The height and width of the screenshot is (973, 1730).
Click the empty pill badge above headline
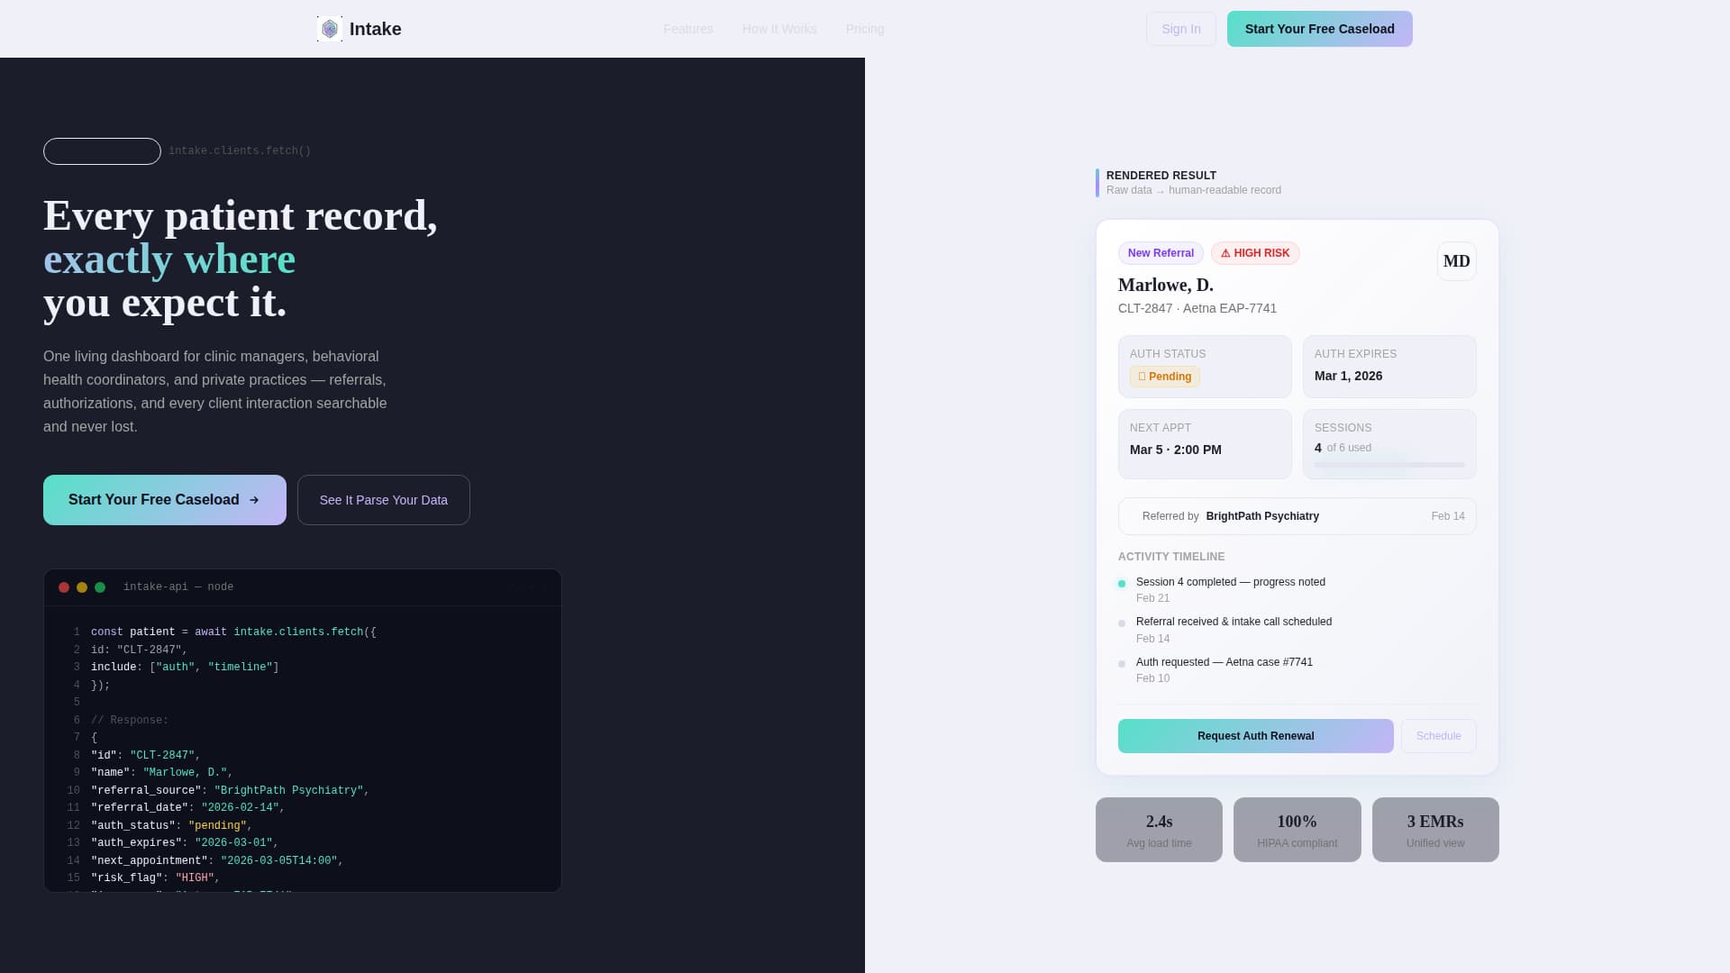tap(102, 151)
